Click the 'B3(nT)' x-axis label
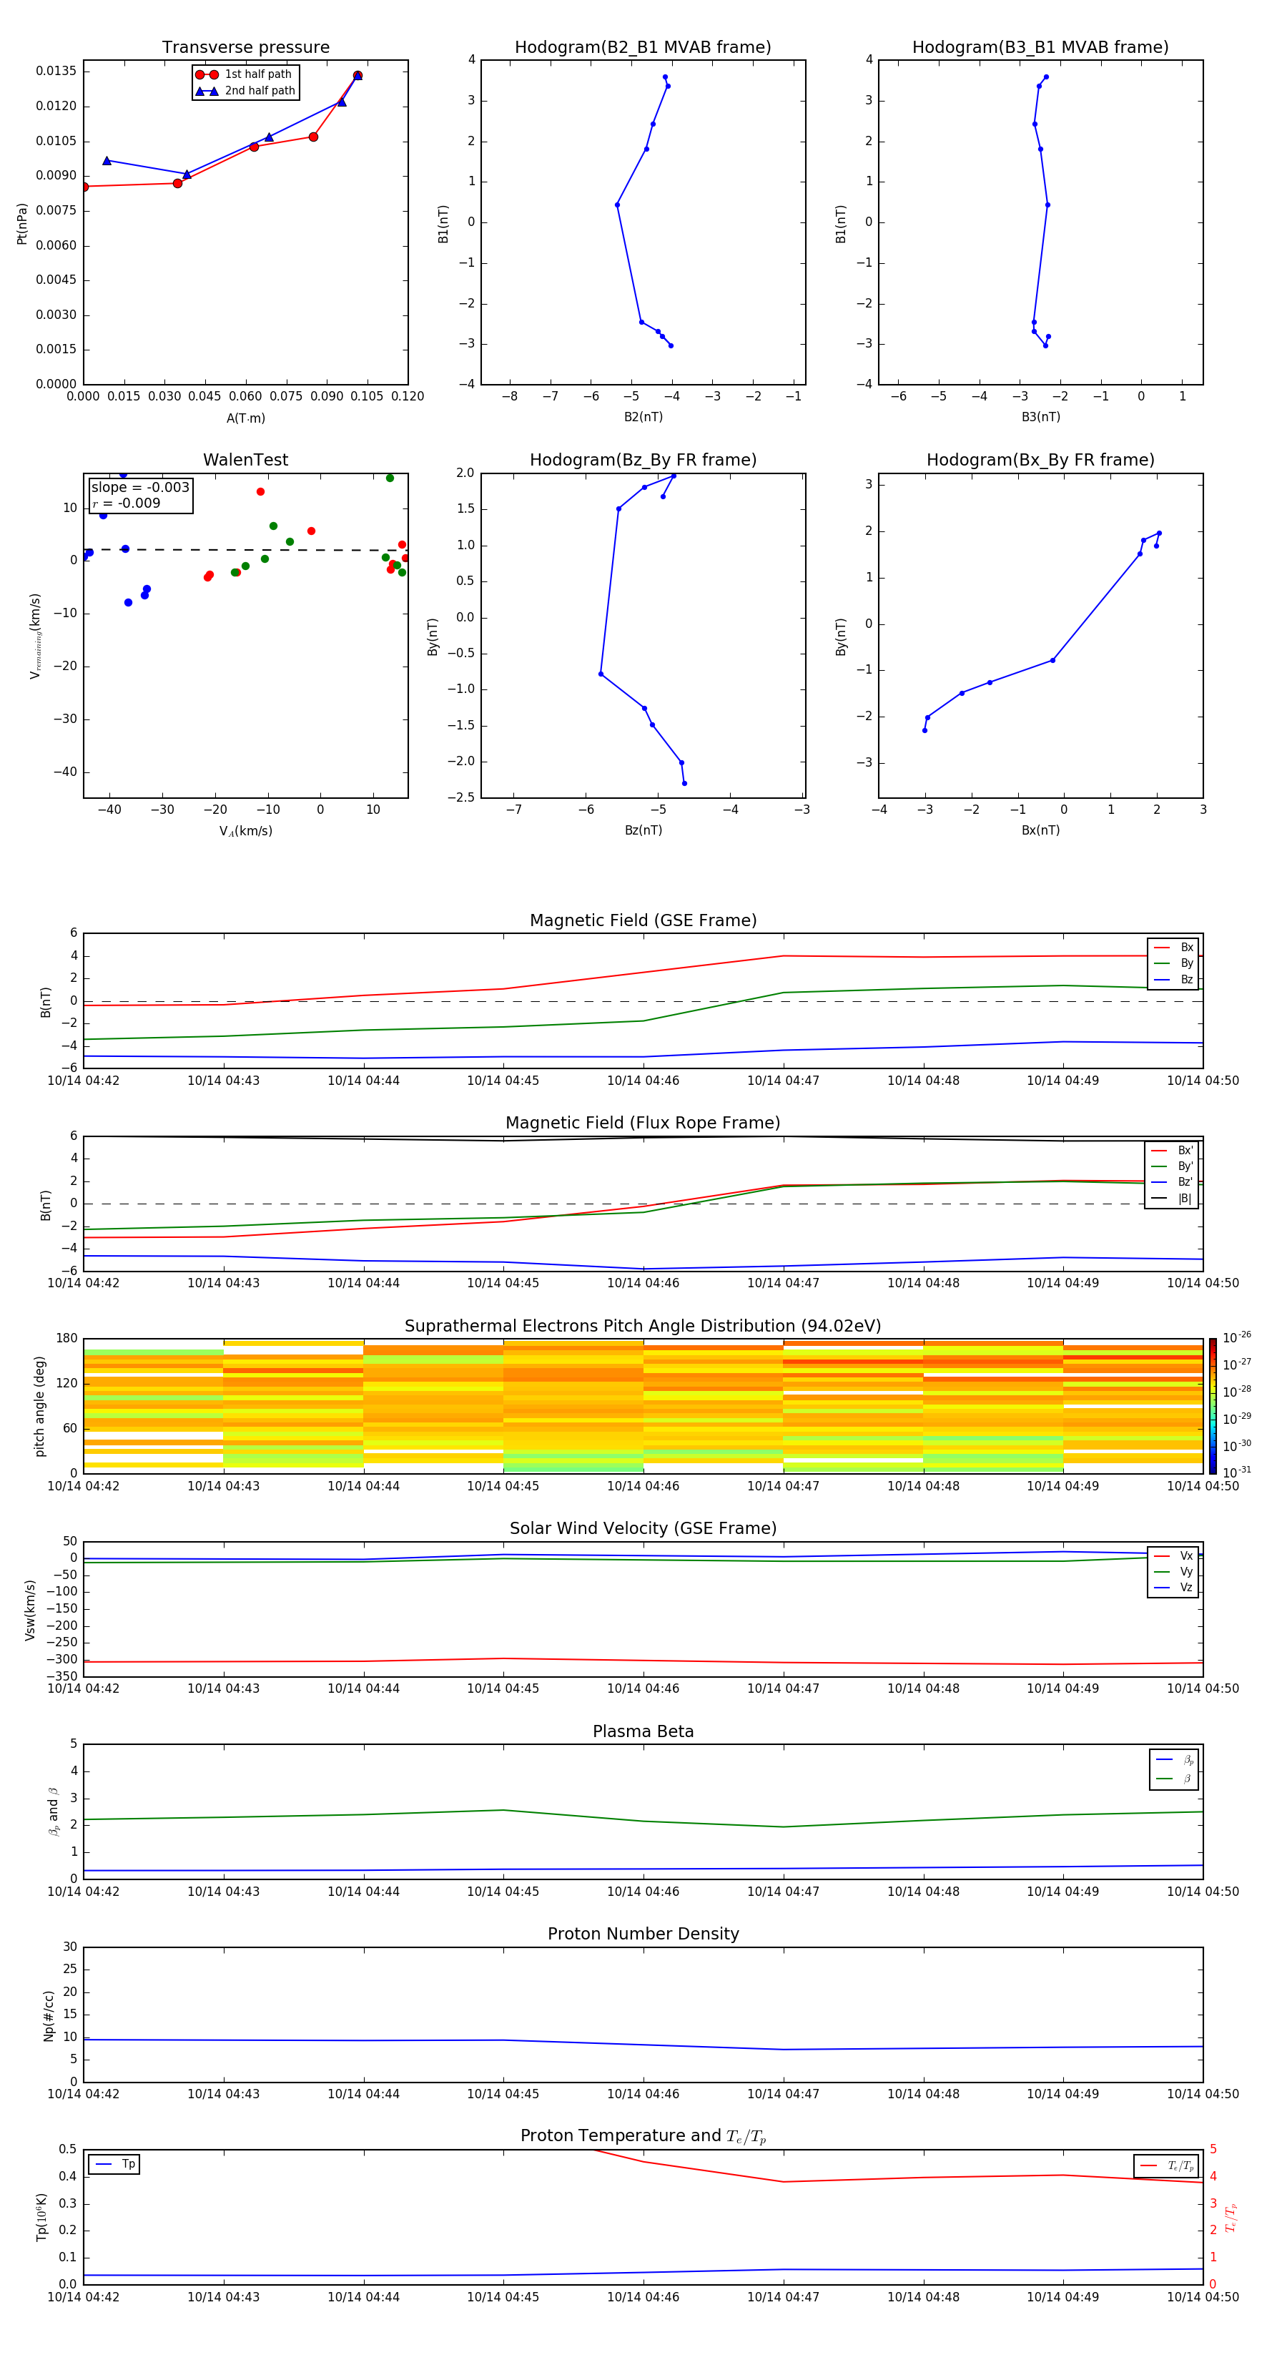 1040,417
